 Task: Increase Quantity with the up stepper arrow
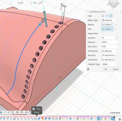(116, 37)
